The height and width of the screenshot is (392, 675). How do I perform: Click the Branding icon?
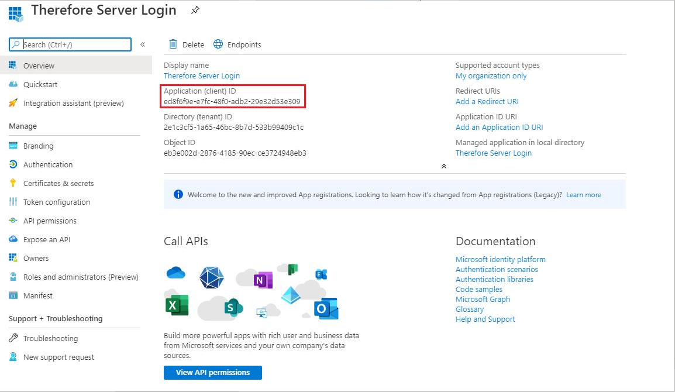click(13, 146)
